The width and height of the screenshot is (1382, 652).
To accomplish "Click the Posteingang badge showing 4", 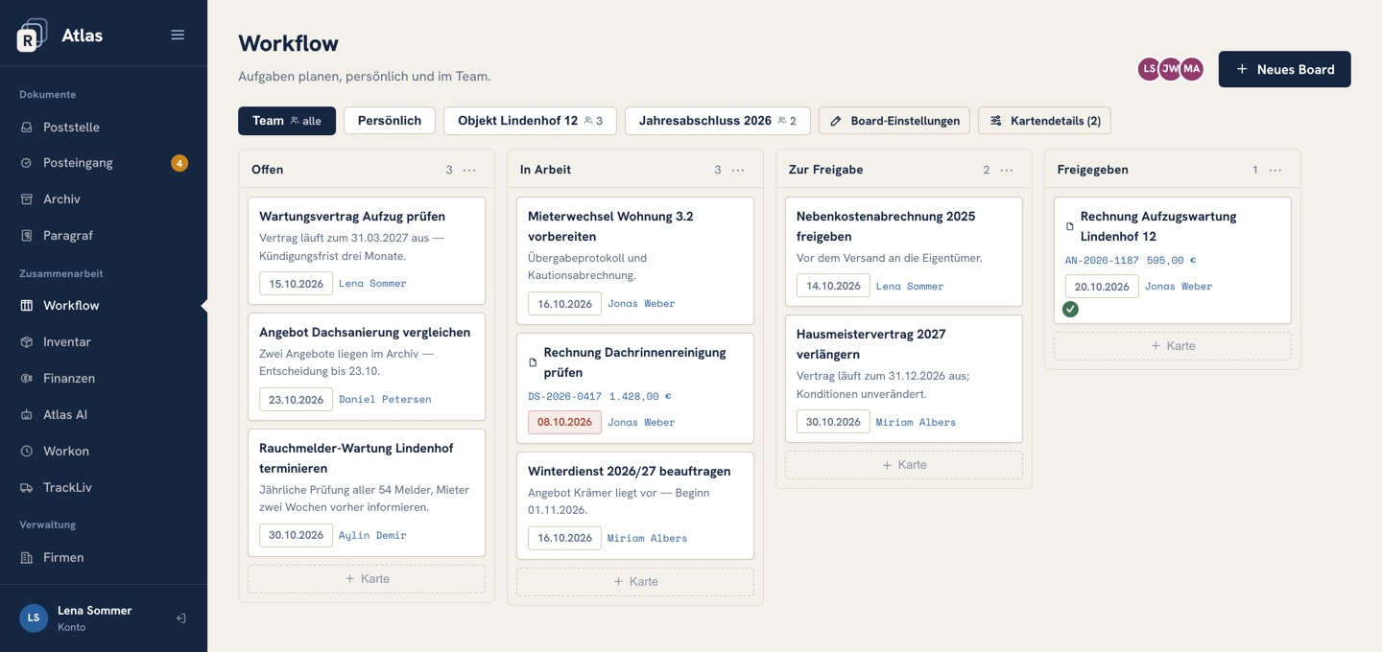I will (x=179, y=163).
